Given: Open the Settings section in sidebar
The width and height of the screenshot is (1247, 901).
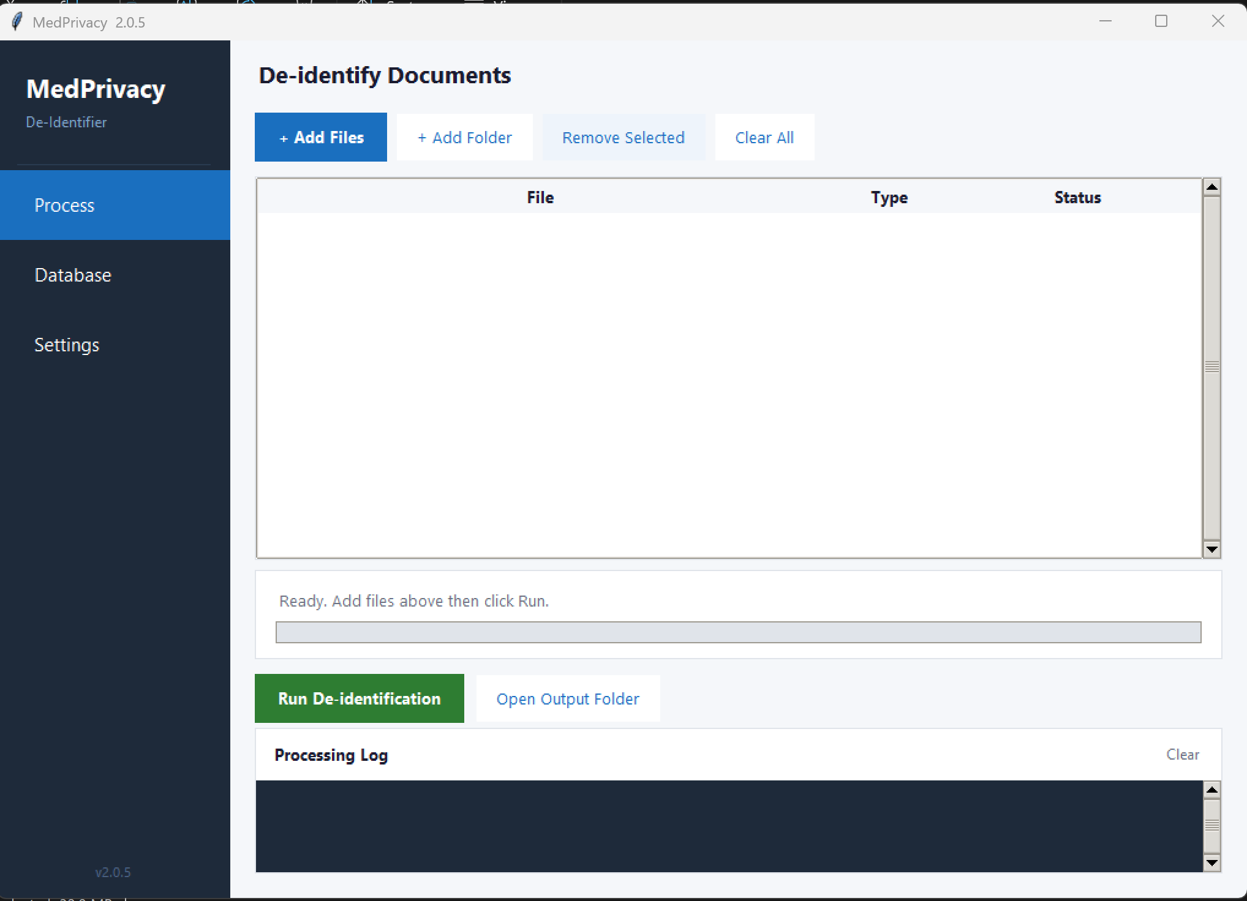Looking at the screenshot, I should [x=115, y=345].
